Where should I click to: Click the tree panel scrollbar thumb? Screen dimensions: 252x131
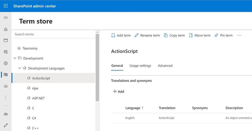click(97, 67)
